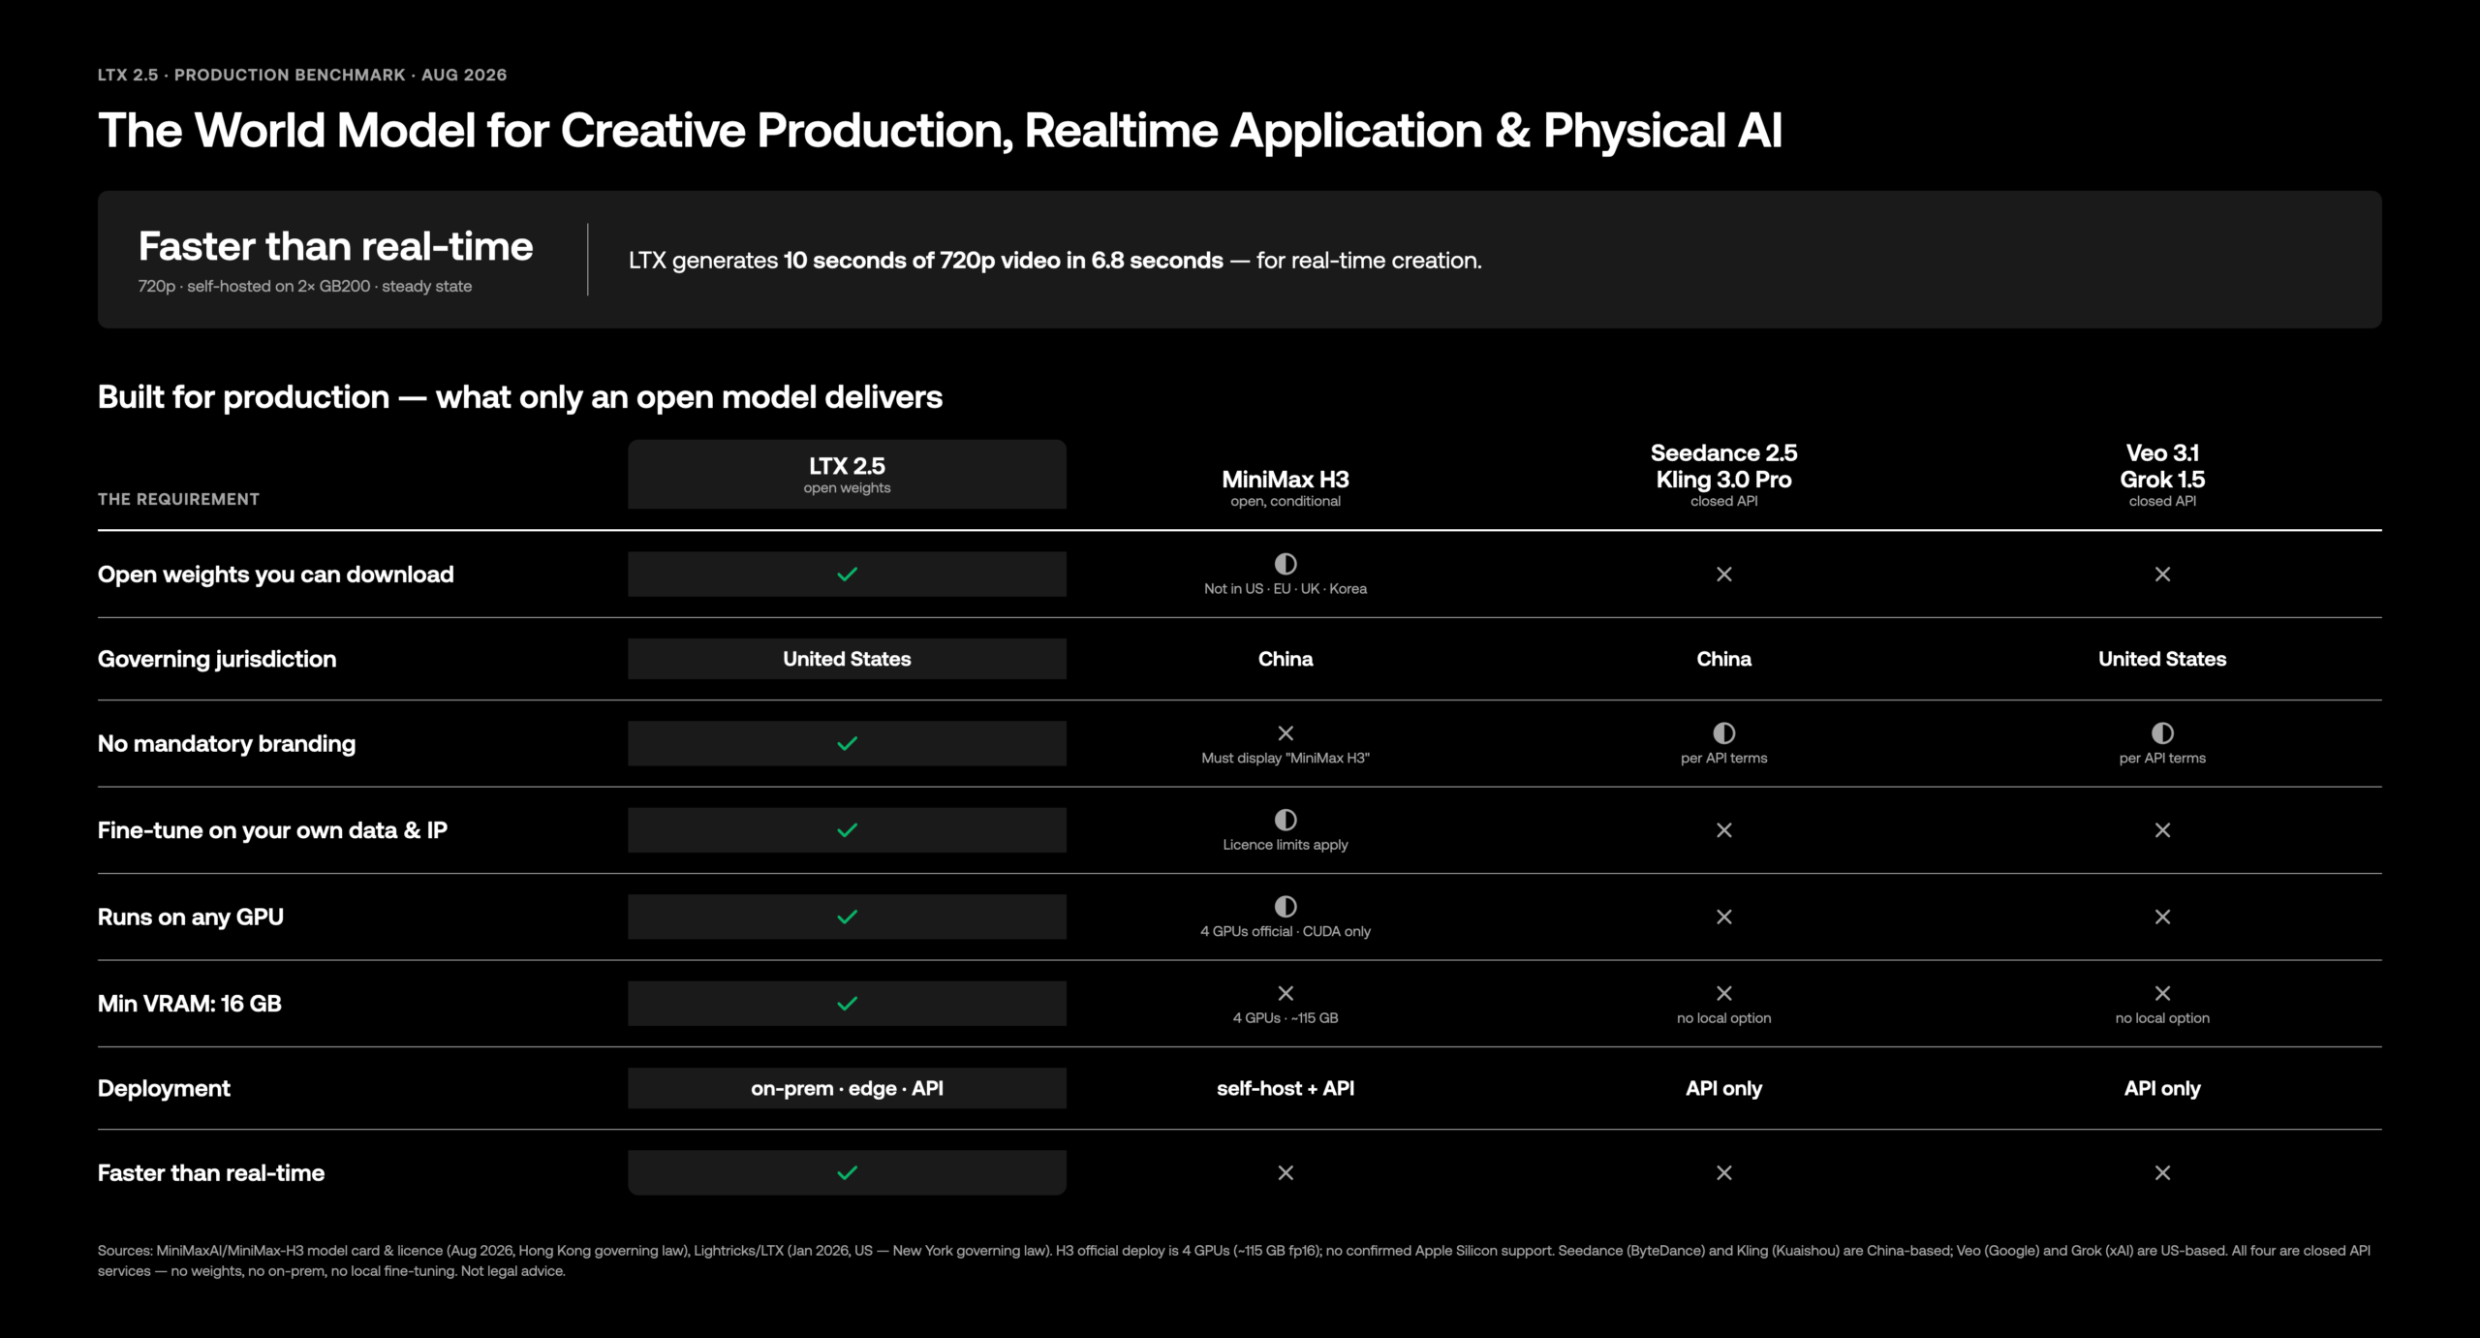The height and width of the screenshot is (1338, 2480).
Task: Click '720p · self-hosted on 2× GB200' subtitle
Action: coord(305,287)
